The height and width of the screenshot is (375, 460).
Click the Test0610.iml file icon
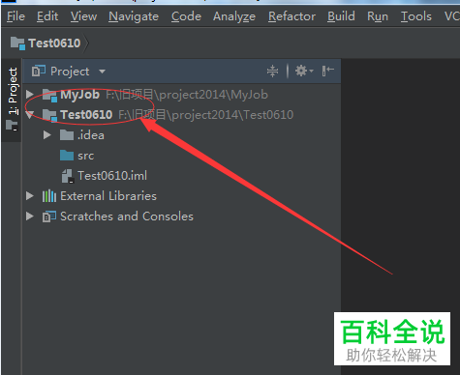point(68,176)
